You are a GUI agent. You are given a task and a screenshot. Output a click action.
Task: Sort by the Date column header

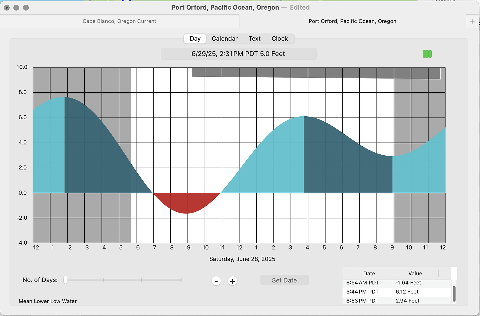point(369,273)
